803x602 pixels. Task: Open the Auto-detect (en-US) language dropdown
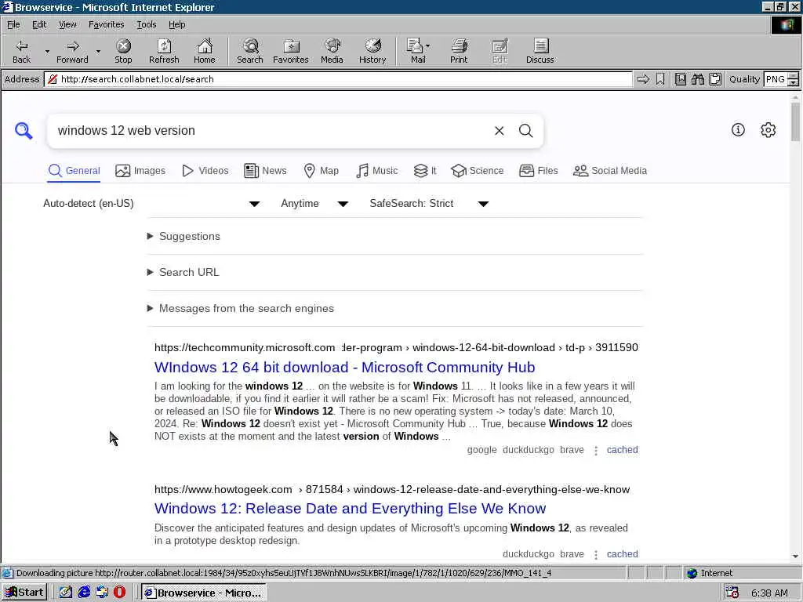pos(151,204)
